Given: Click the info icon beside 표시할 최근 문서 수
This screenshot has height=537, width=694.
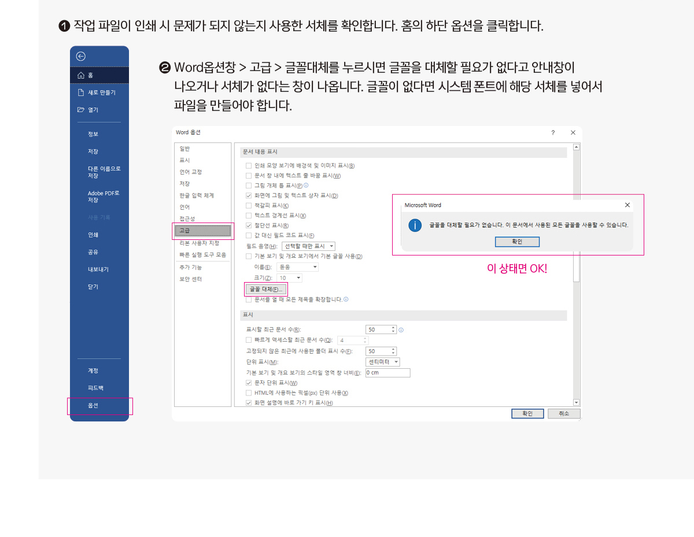Looking at the screenshot, I should (x=401, y=329).
